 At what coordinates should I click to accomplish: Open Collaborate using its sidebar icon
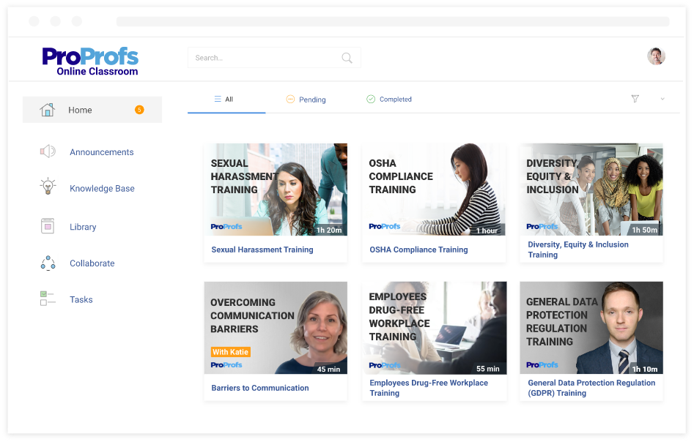tap(47, 263)
